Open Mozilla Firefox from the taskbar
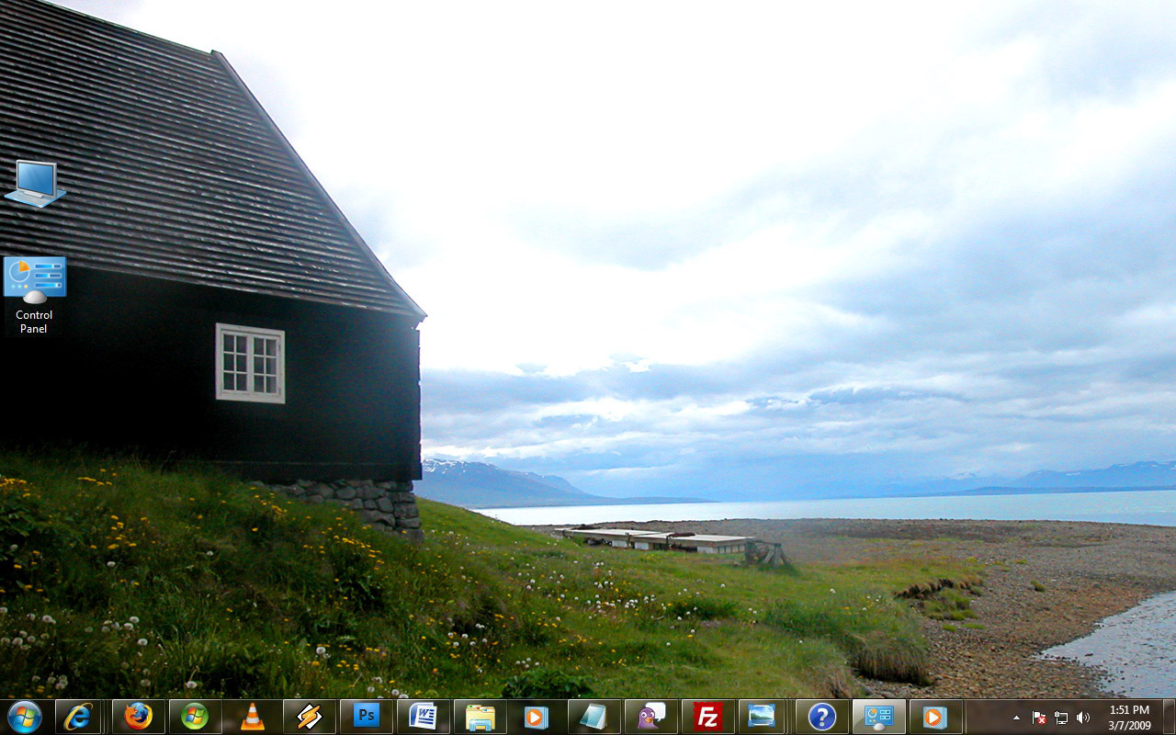Screen dimensions: 1176x735 pyautogui.click(x=138, y=716)
